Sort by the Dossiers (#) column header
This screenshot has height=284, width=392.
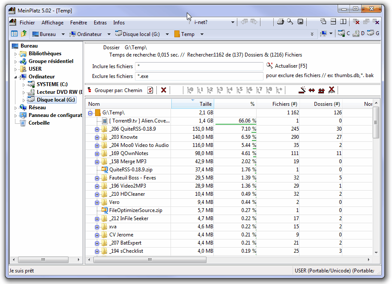pos(321,104)
